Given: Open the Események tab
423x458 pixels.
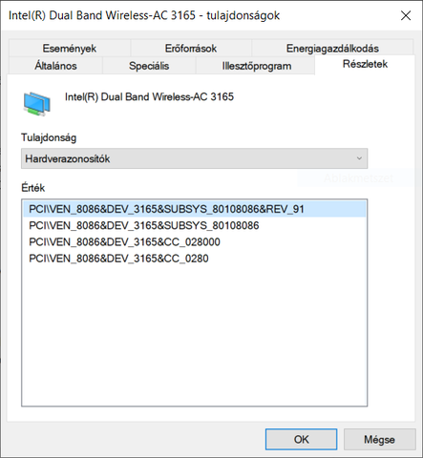Looking at the screenshot, I should point(70,49).
